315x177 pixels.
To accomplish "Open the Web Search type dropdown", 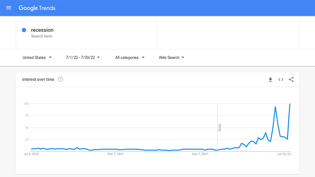I will coord(171,58).
